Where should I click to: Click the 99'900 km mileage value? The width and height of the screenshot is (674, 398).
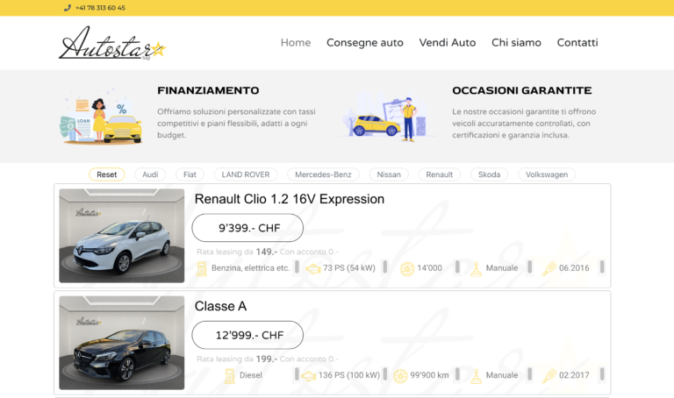(x=429, y=375)
